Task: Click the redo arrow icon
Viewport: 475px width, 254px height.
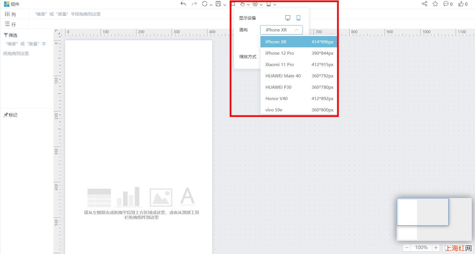Action: (x=194, y=4)
